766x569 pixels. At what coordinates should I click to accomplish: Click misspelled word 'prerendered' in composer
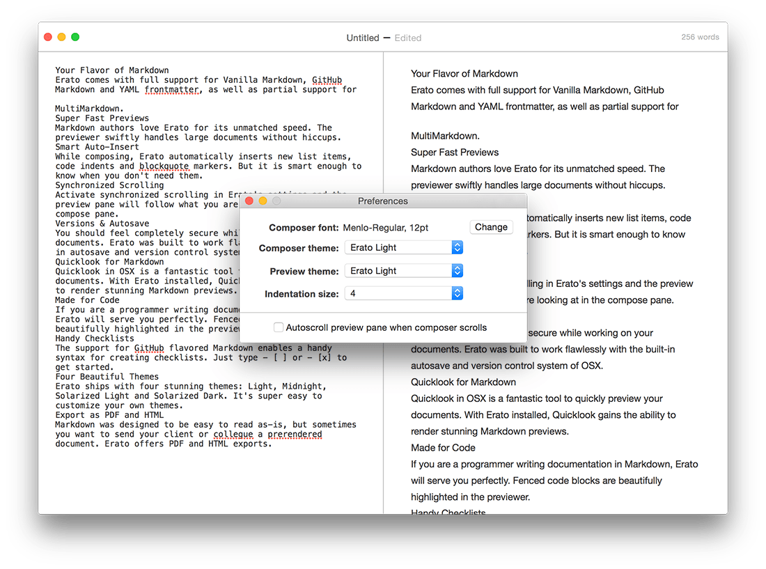tap(295, 434)
